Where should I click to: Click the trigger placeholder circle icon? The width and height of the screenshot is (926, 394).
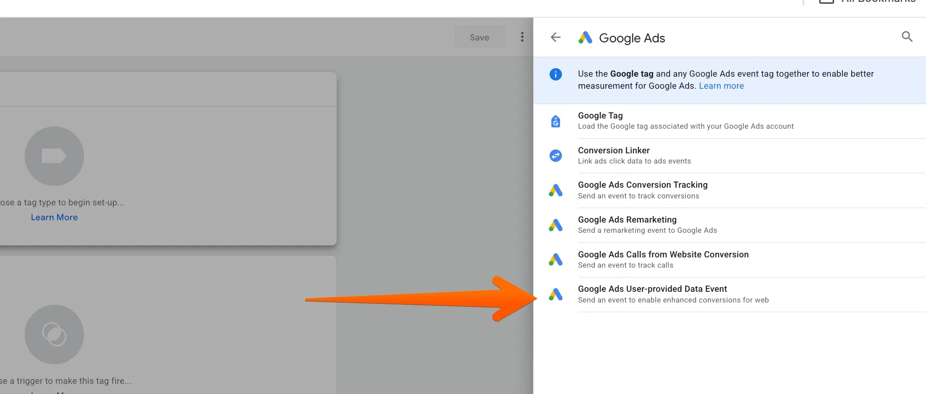(54, 335)
